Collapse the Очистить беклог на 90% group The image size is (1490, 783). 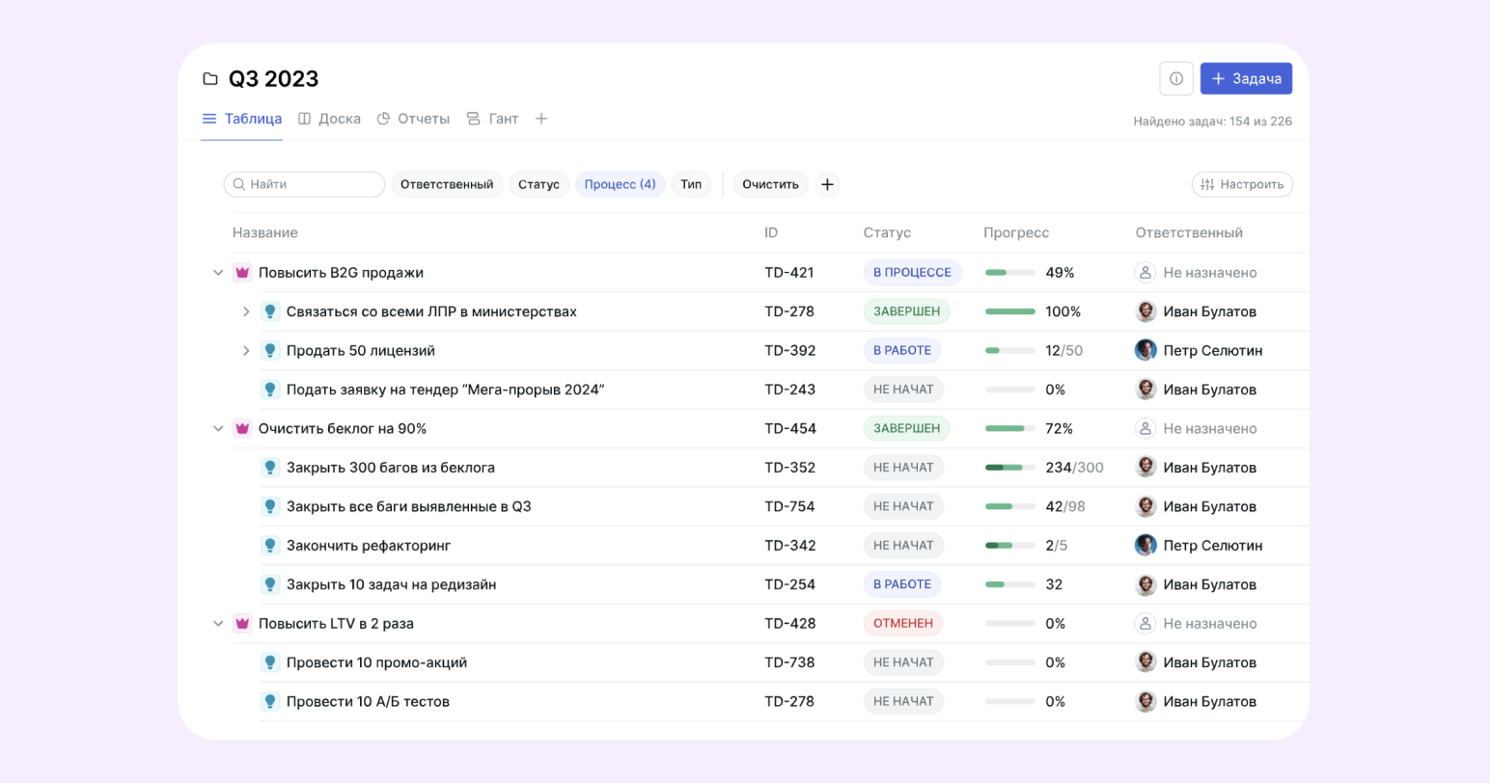tap(218, 429)
